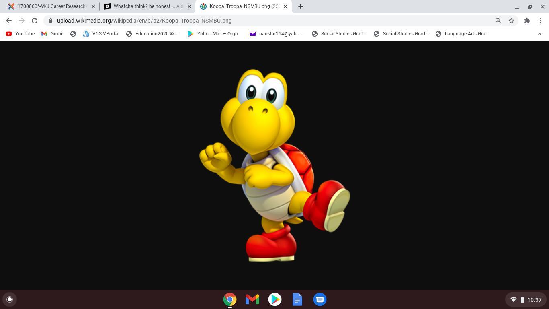Open Chrome from the shelf
This screenshot has height=309, width=549.
coord(230,299)
